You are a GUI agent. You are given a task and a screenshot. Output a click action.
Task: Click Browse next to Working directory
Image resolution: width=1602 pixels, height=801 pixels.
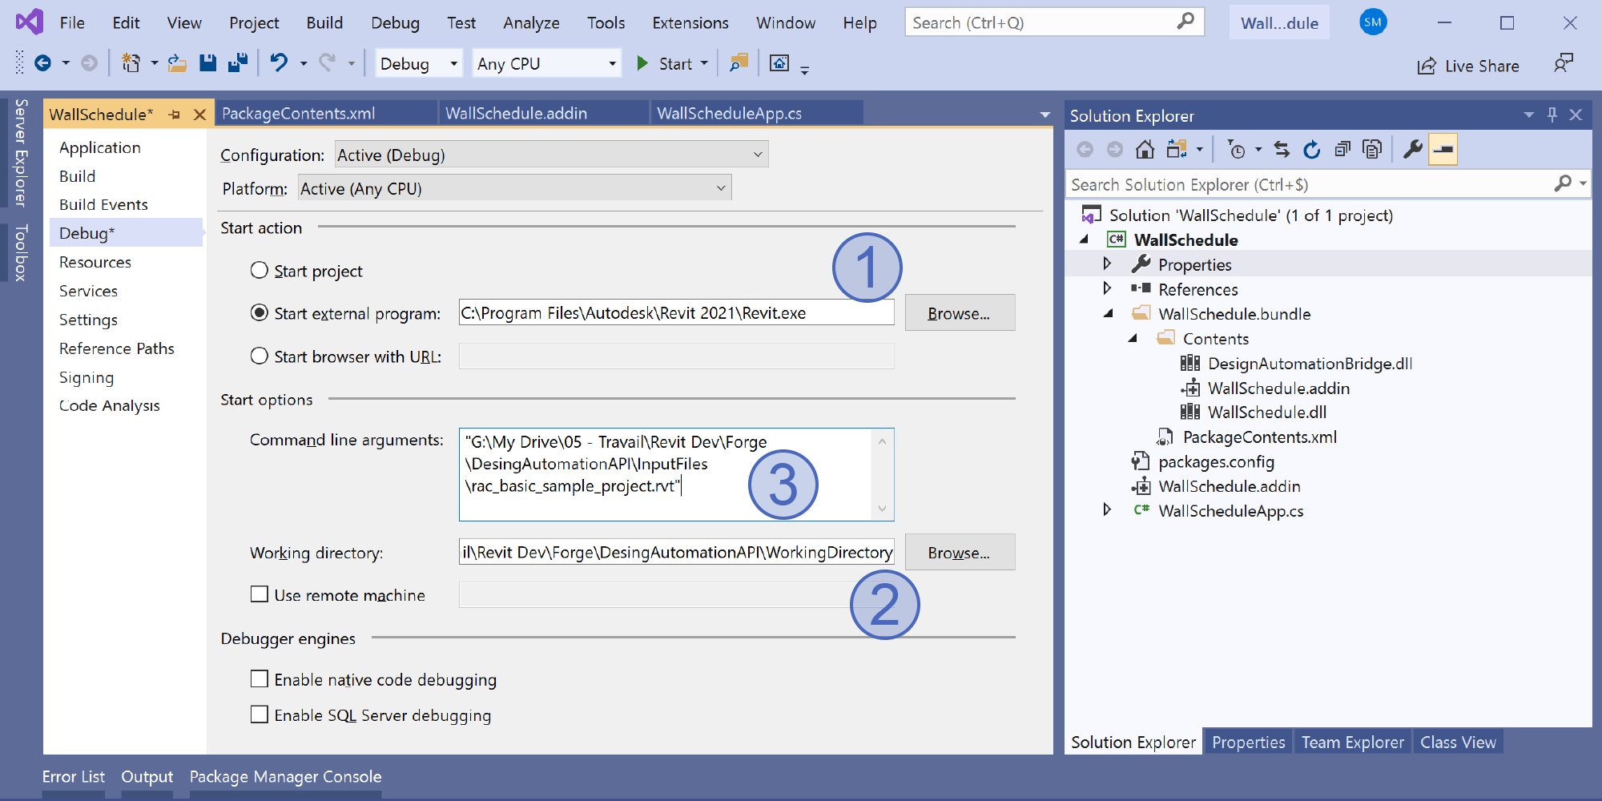pyautogui.click(x=960, y=552)
